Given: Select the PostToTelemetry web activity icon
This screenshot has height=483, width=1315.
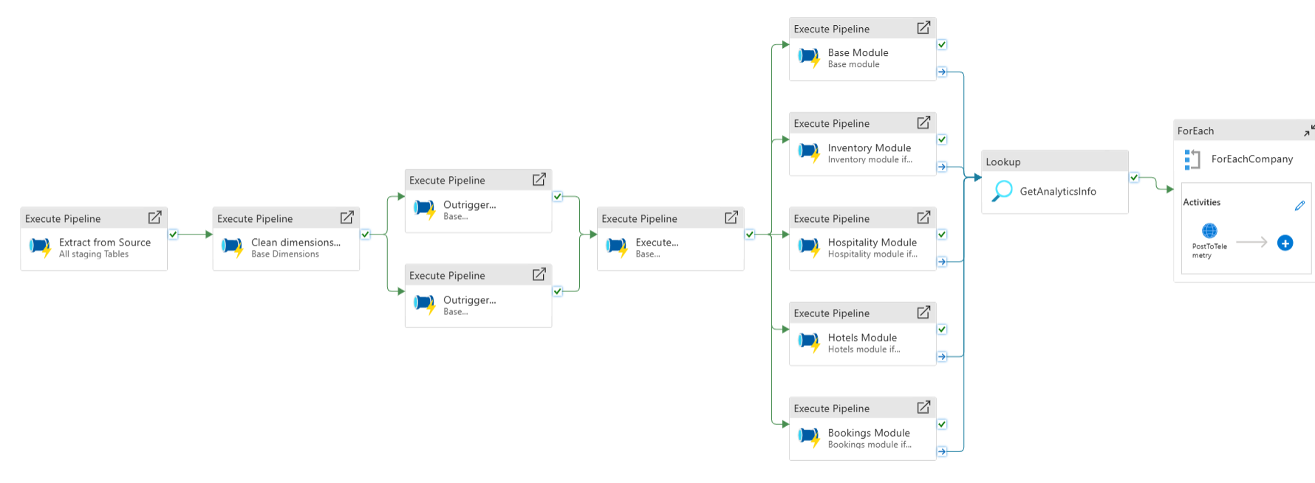Looking at the screenshot, I should 1209,232.
